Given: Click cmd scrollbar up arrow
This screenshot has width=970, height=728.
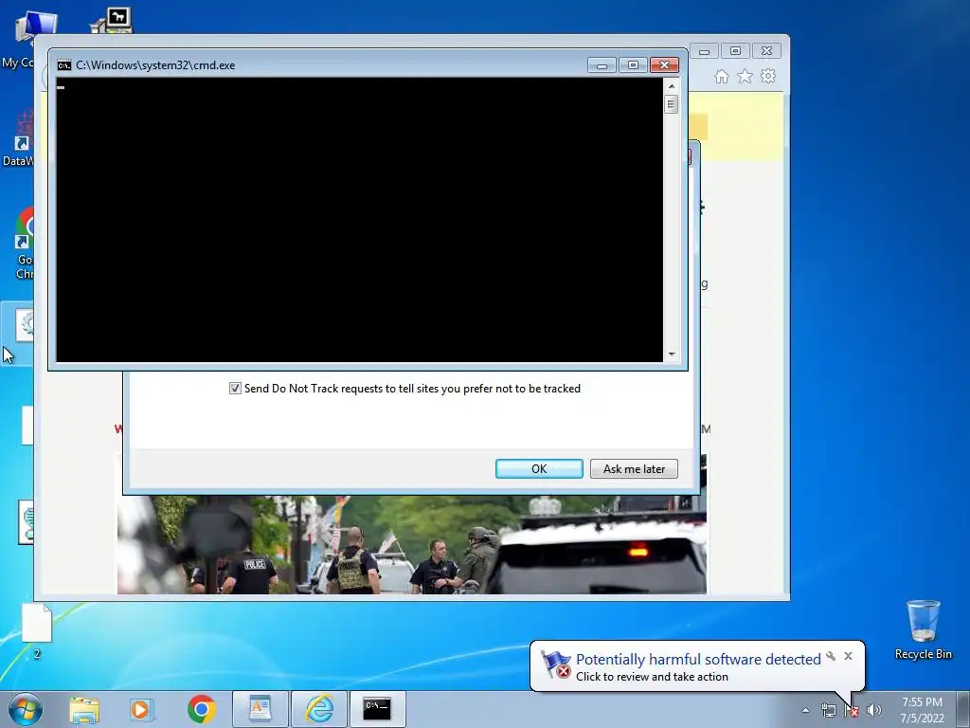Looking at the screenshot, I should [x=672, y=86].
